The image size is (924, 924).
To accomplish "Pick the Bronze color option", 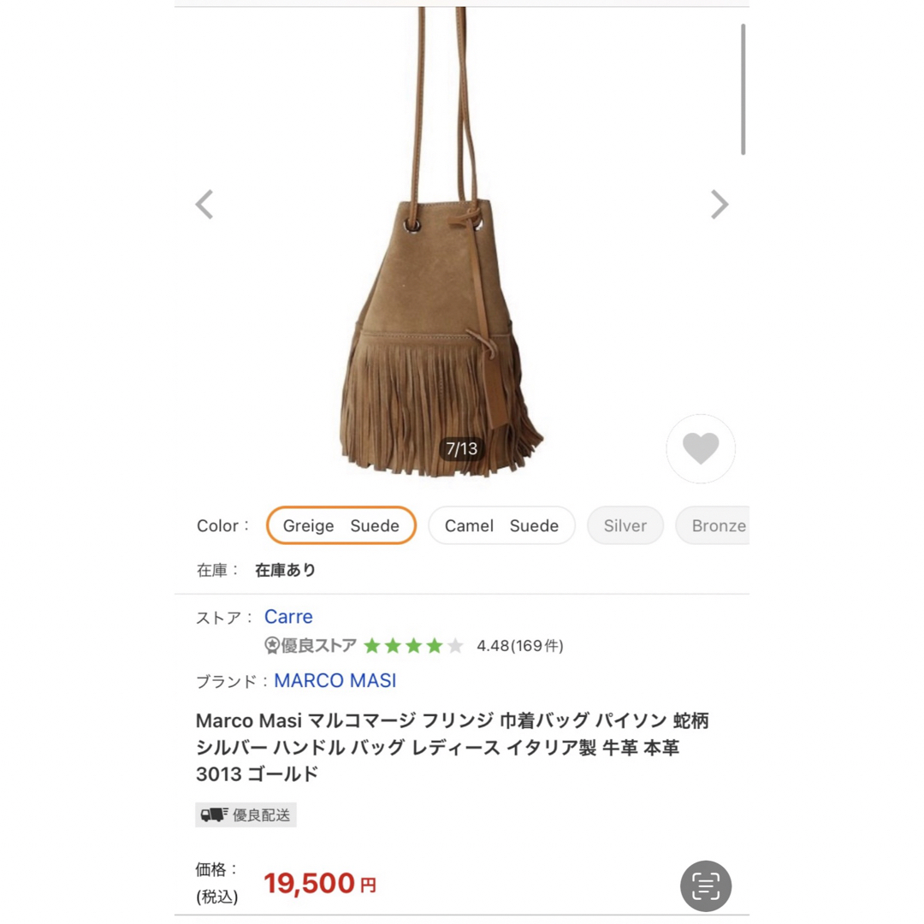I will [713, 525].
